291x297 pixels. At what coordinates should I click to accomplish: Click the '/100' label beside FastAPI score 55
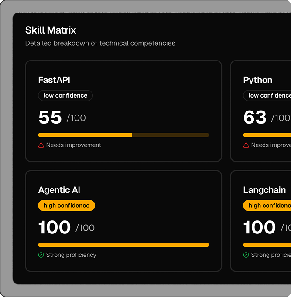(76, 118)
